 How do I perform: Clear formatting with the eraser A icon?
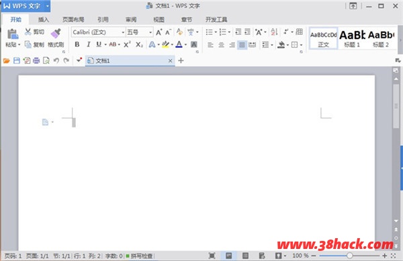click(x=179, y=32)
